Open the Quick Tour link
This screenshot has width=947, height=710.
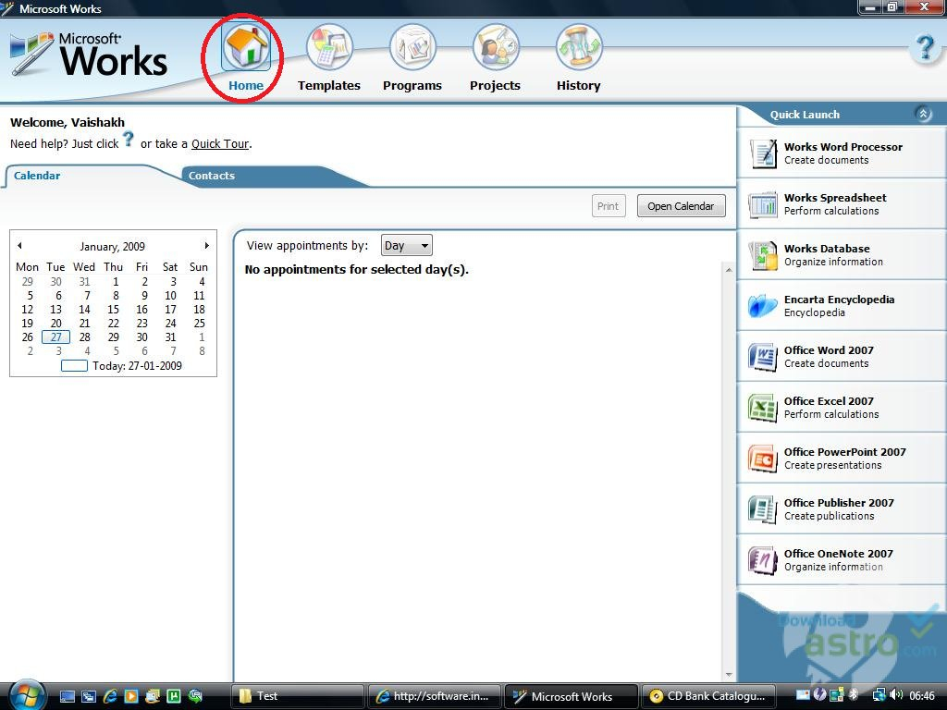pyautogui.click(x=220, y=144)
